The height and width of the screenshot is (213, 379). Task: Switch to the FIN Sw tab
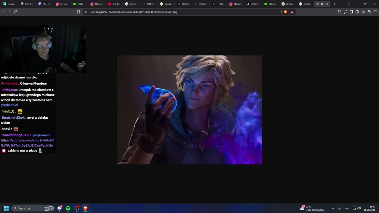pyautogui.click(x=149, y=4)
